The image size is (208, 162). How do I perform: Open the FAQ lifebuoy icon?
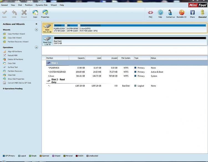pyautogui.click(x=150, y=13)
